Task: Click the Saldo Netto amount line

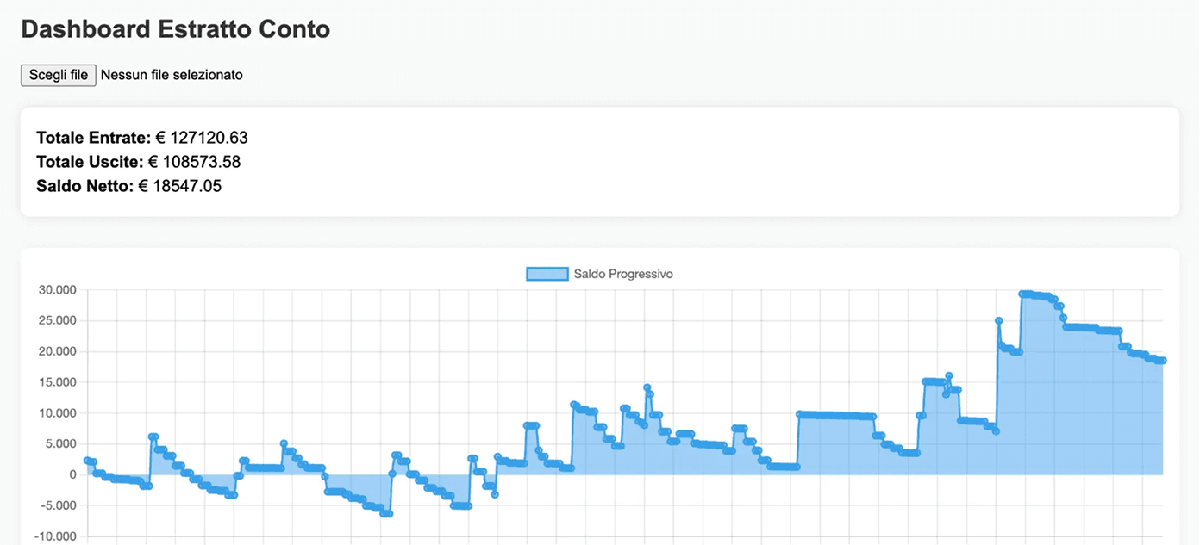Action: (x=128, y=186)
